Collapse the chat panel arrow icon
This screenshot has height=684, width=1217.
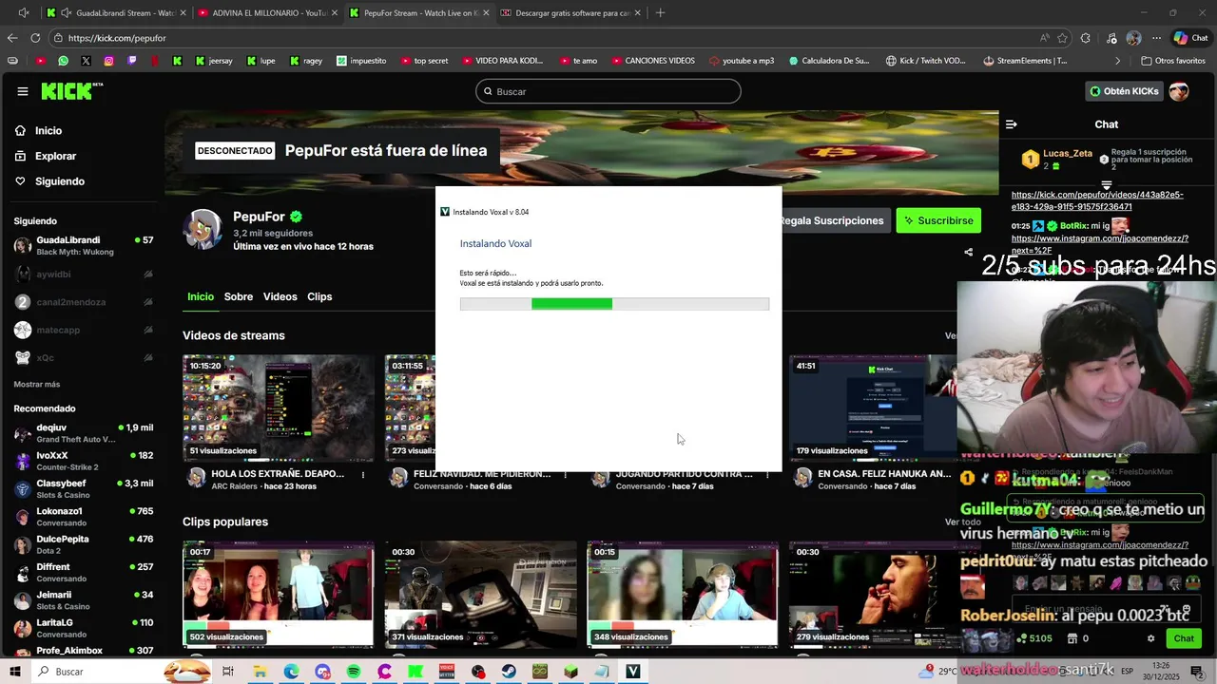1012,124
